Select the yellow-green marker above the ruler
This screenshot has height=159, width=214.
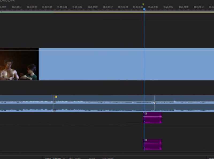[x=143, y=4]
